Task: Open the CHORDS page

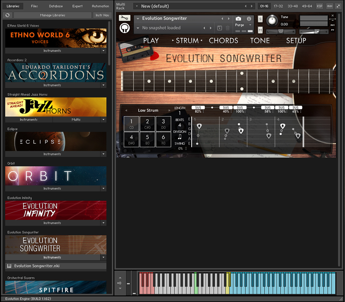Action: pos(223,41)
